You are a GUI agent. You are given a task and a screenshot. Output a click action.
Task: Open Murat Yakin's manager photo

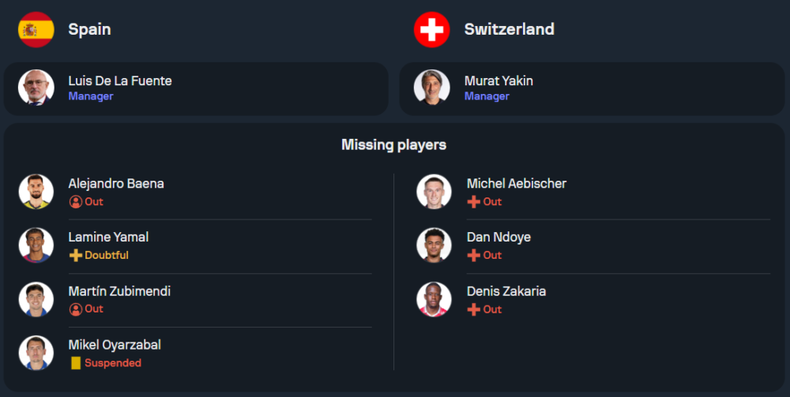click(432, 88)
